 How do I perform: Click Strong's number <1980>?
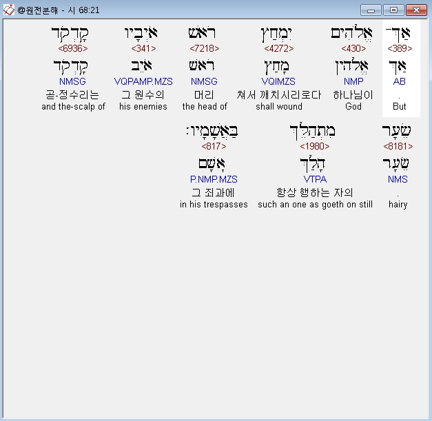[x=315, y=146]
